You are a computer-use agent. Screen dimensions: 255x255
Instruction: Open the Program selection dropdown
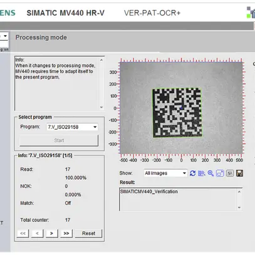tap(72, 127)
